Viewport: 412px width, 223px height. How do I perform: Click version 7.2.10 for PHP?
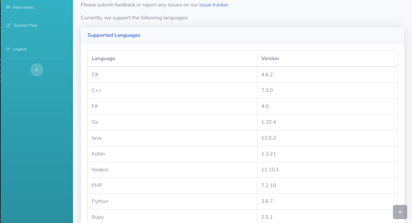[x=327, y=186]
